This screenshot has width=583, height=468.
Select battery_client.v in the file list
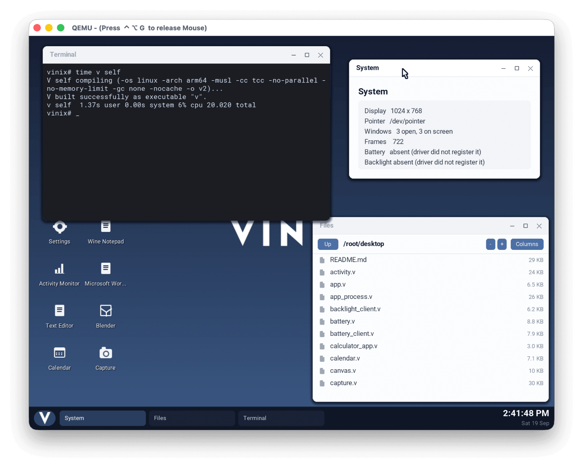tap(431, 334)
